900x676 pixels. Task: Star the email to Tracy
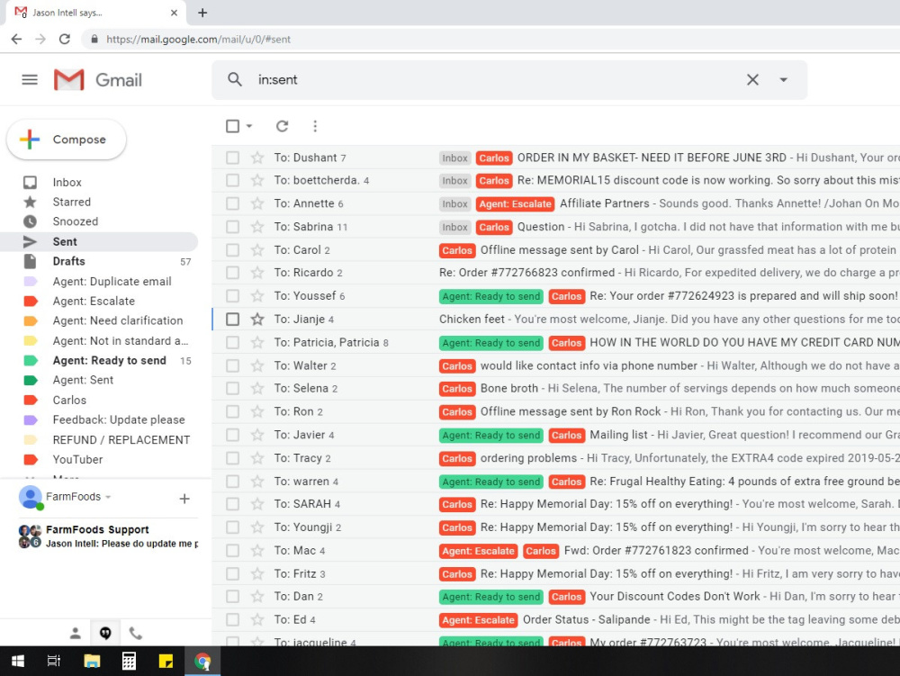coord(257,458)
